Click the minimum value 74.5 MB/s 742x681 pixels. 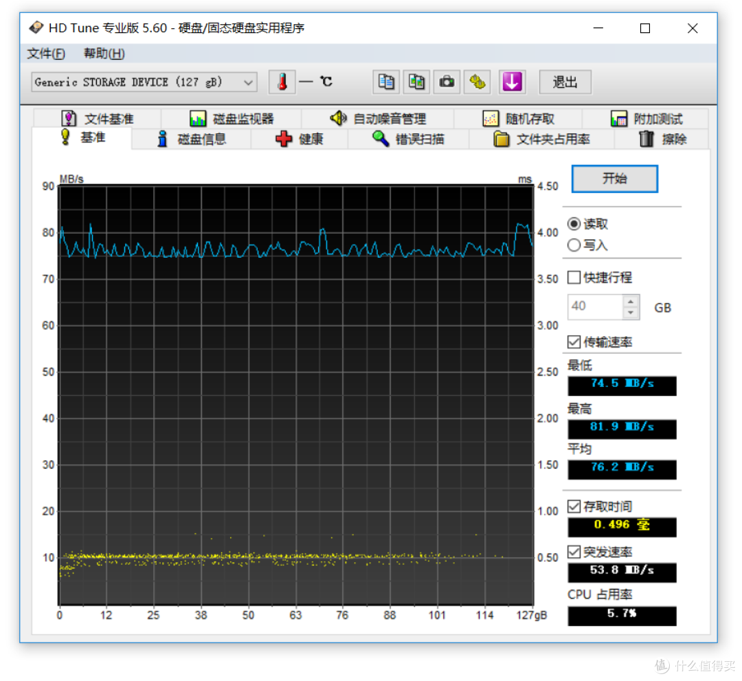click(x=622, y=386)
